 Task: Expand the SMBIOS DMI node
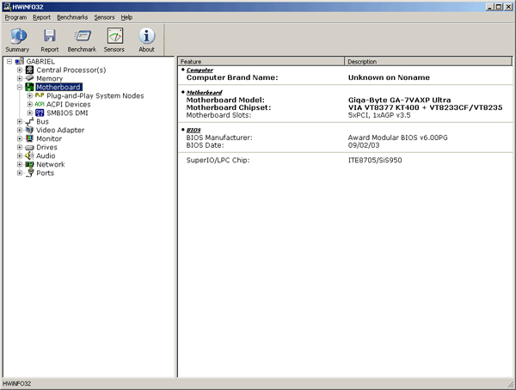pyautogui.click(x=29, y=113)
